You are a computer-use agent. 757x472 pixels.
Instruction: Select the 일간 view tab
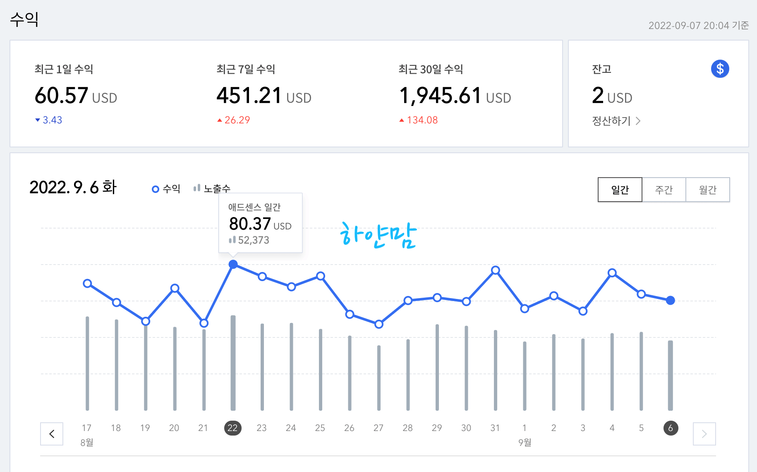coord(620,189)
